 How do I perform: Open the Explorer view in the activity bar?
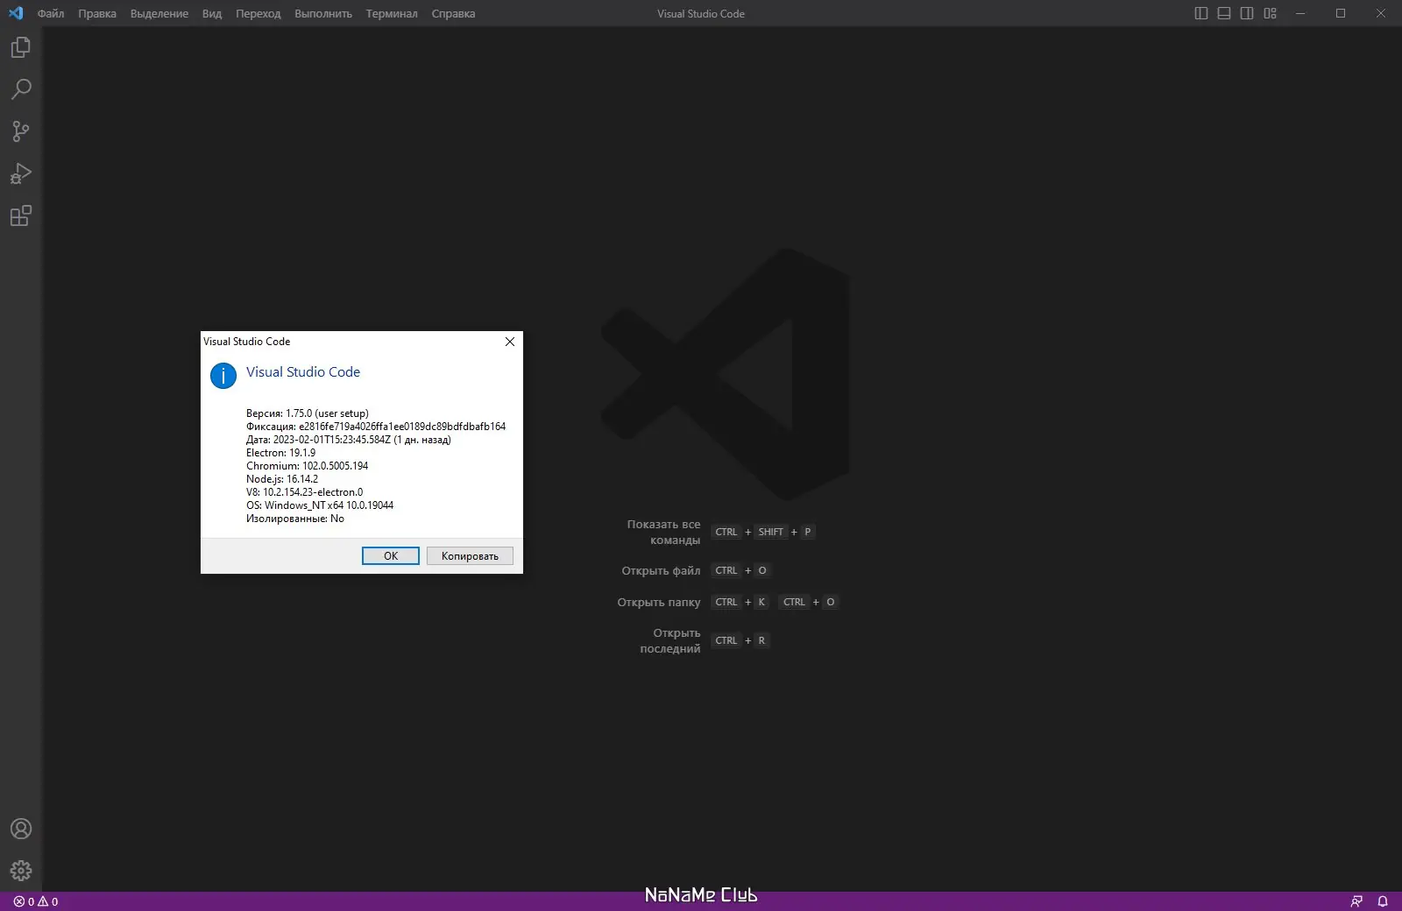[x=21, y=47]
